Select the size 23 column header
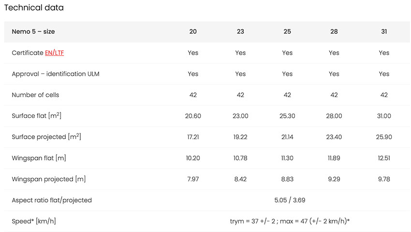 240,31
